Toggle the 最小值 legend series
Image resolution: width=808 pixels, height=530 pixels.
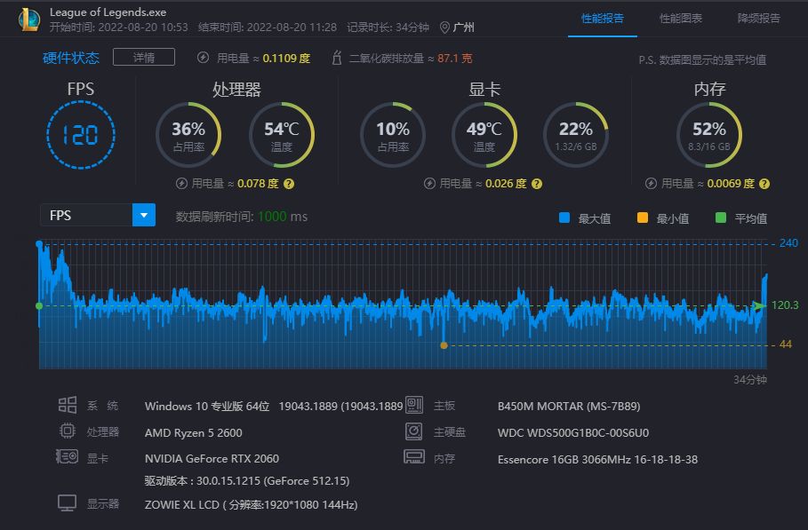(642, 218)
